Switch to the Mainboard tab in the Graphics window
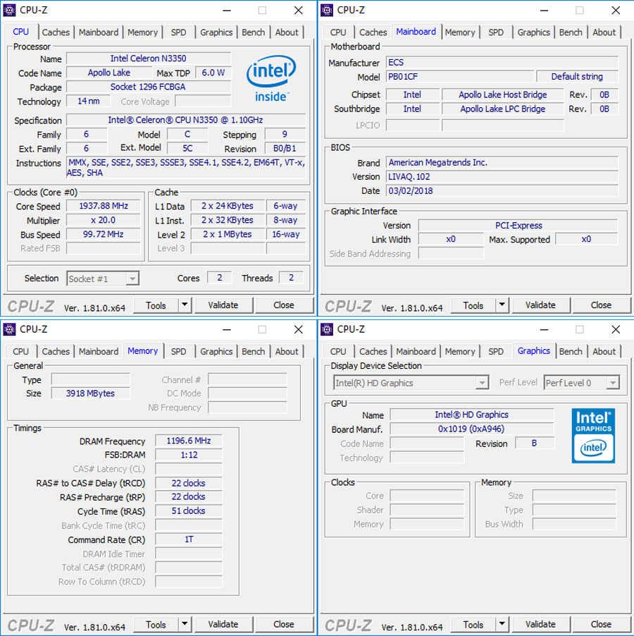Image resolution: width=634 pixels, height=636 pixels. pyautogui.click(x=416, y=352)
